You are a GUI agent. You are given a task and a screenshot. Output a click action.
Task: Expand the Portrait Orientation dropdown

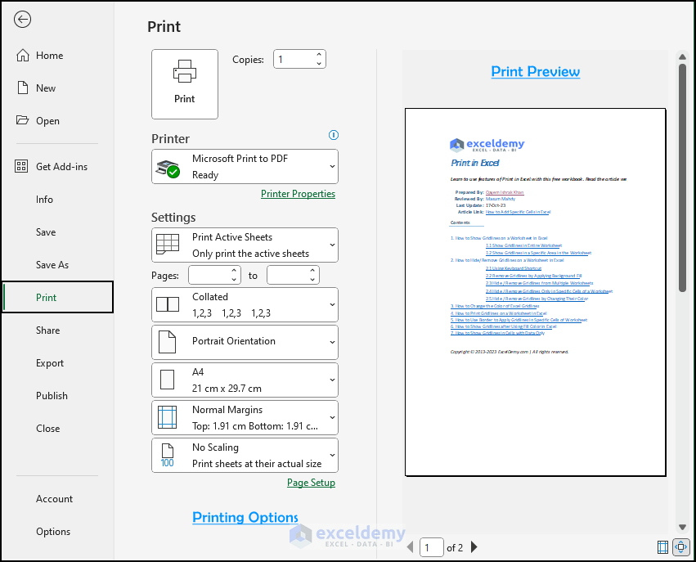pyautogui.click(x=332, y=342)
